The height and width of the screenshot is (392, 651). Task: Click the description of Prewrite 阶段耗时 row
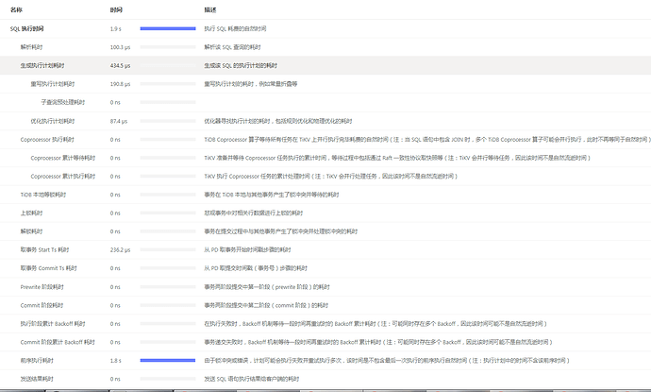267,287
